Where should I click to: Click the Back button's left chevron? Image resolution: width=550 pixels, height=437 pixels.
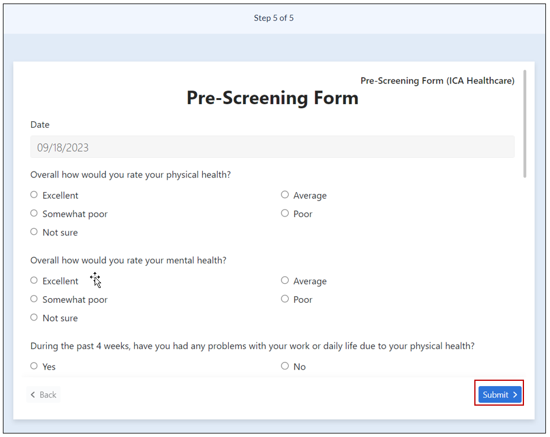click(x=33, y=394)
